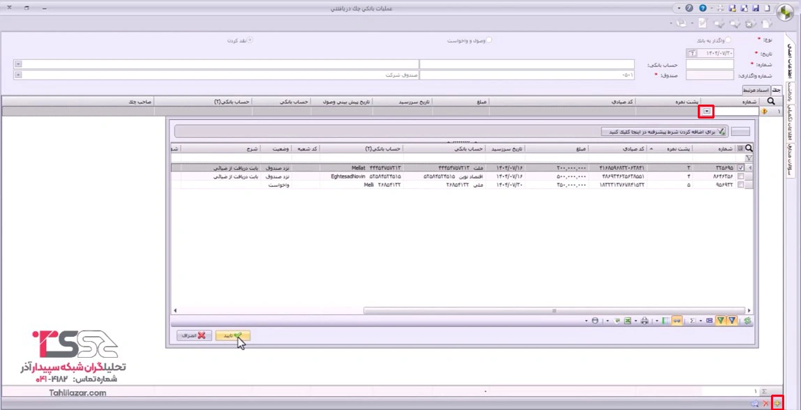Toggle the select-all box in the popup header

(741, 149)
